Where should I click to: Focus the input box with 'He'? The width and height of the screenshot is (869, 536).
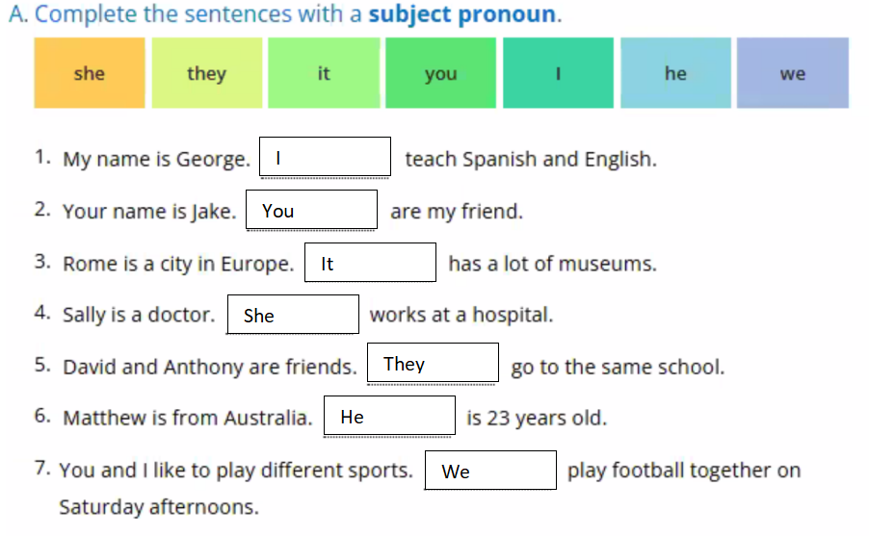point(389,417)
